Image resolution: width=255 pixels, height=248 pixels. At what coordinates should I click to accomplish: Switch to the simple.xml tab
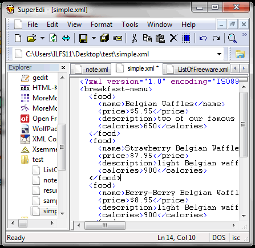[137, 68]
